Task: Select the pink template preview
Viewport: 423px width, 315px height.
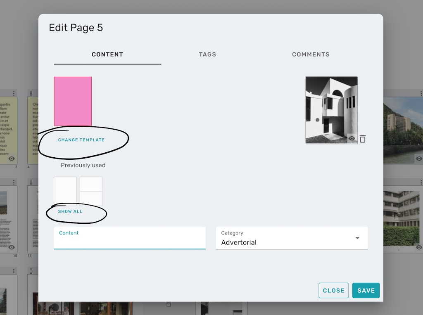Action: pos(73,101)
